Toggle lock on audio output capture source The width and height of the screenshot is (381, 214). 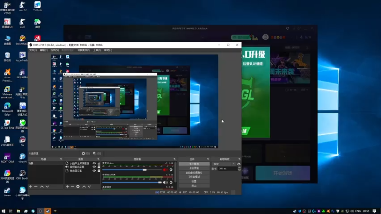[x=99, y=167]
